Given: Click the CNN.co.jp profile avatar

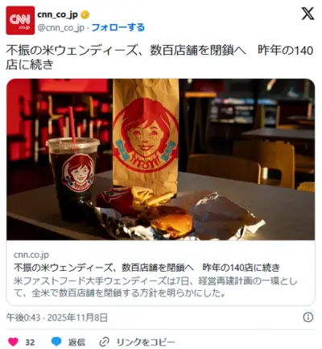Looking at the screenshot, I should coord(20,20).
